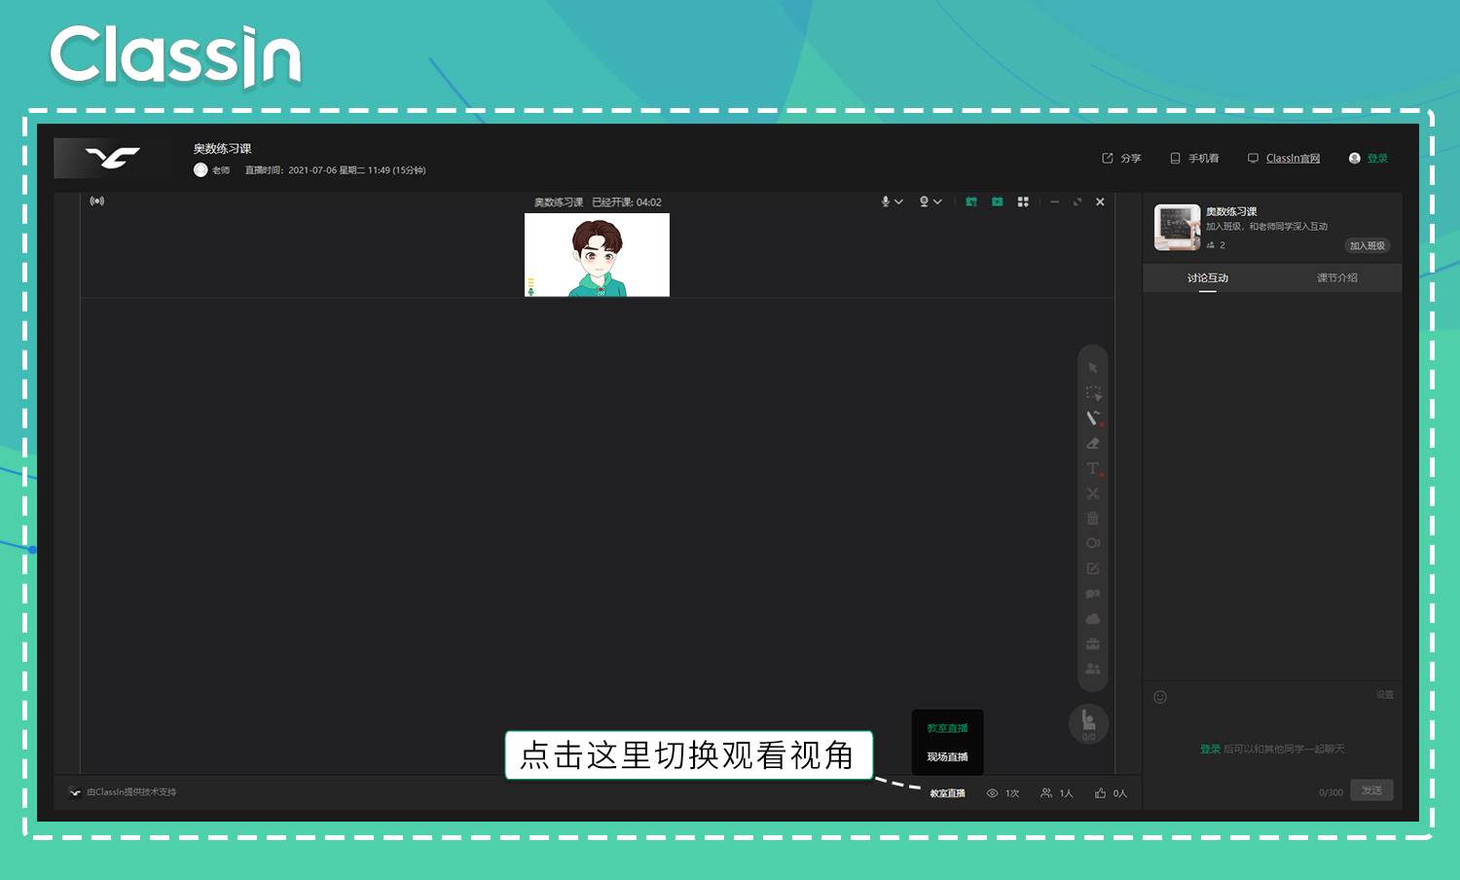Expand the webcam dropdown arrow
This screenshot has height=880, width=1460.
pos(937,202)
